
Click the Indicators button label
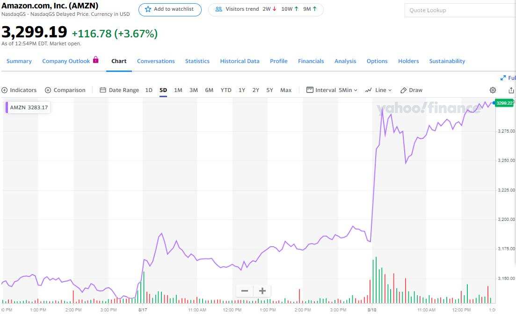tap(23, 90)
